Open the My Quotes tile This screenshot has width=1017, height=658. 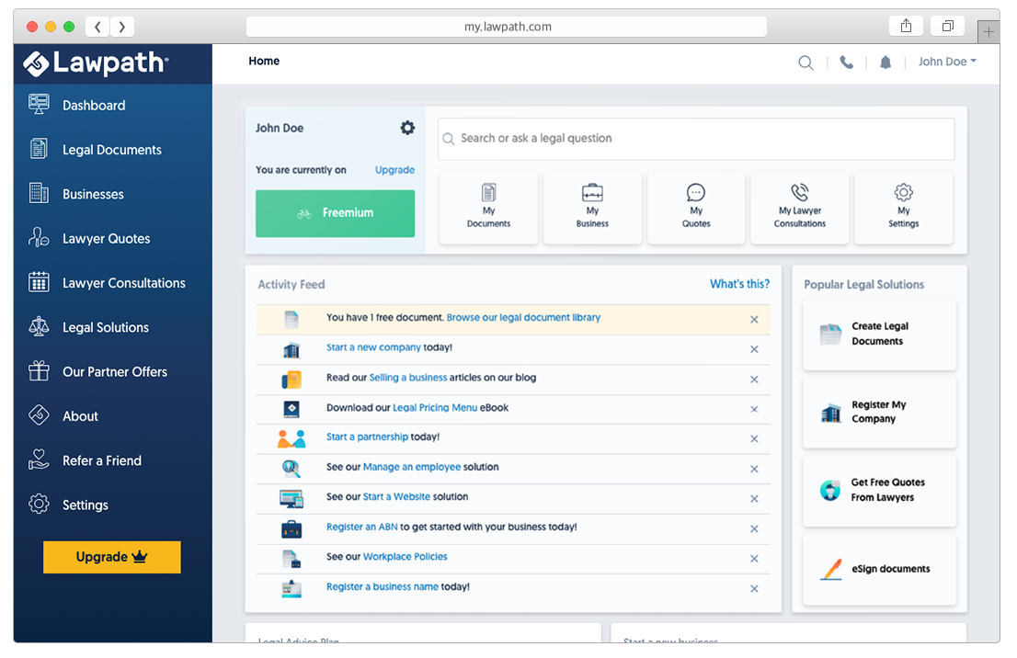coord(696,208)
